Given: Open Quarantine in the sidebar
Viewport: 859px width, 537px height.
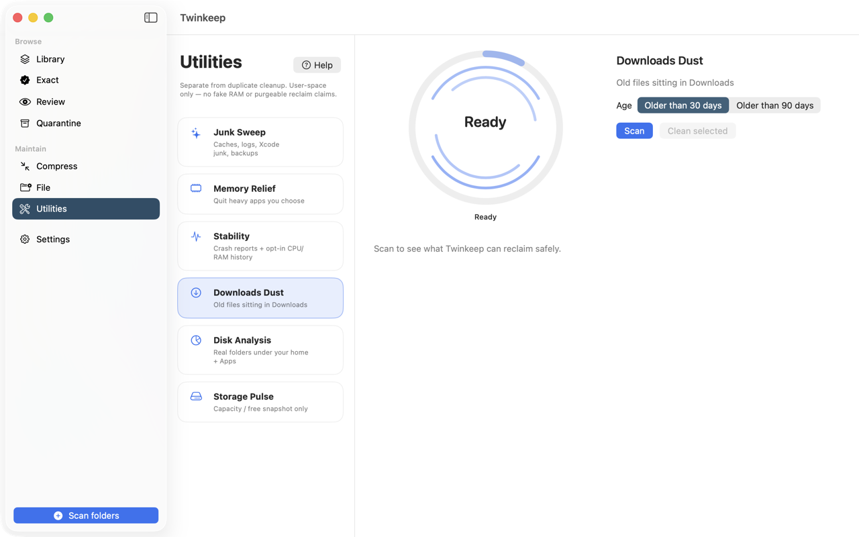Looking at the screenshot, I should click(86, 124).
